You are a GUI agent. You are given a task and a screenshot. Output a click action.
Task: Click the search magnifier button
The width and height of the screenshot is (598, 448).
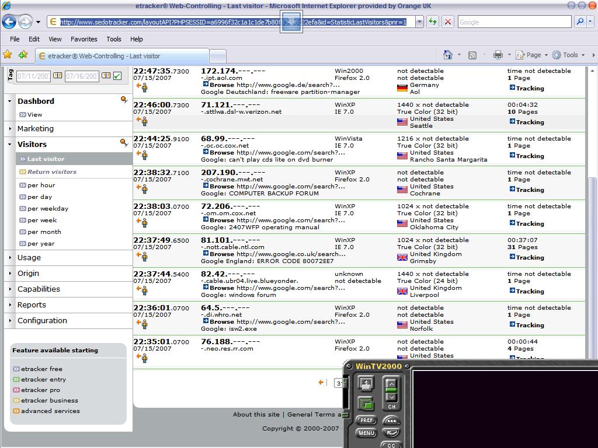580,22
